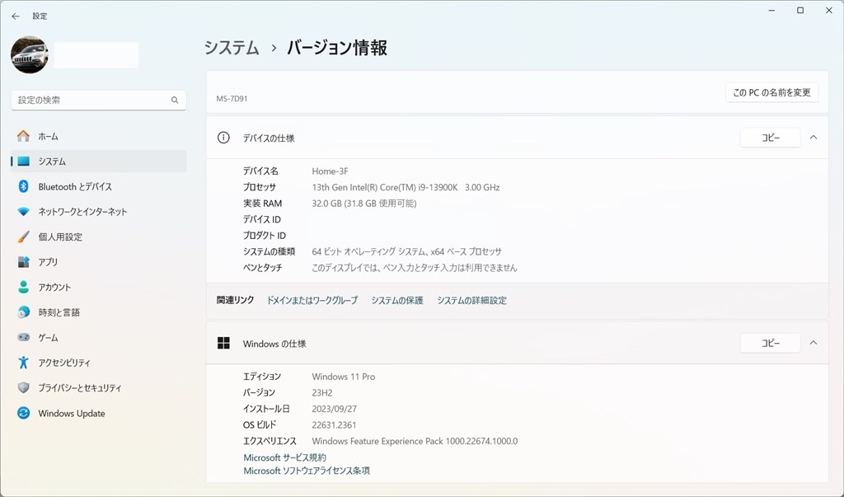The width and height of the screenshot is (844, 497).
Task: Open プライバシーとセキュリティ settings
Action: point(99,387)
